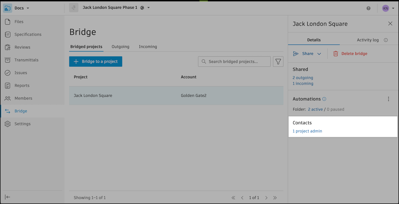
Task: Open the Automations options menu
Action: pyautogui.click(x=388, y=99)
